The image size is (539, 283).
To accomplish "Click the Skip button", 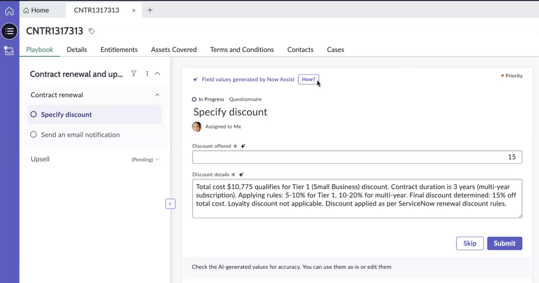I will 470,243.
